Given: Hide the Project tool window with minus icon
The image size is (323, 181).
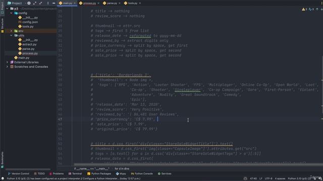Looking at the screenshot, I should pyautogui.click(x=53, y=3).
